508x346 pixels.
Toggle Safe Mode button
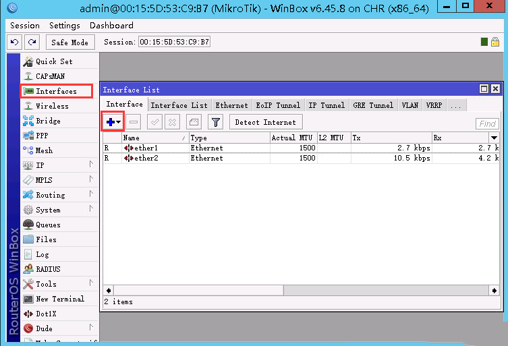click(x=70, y=42)
